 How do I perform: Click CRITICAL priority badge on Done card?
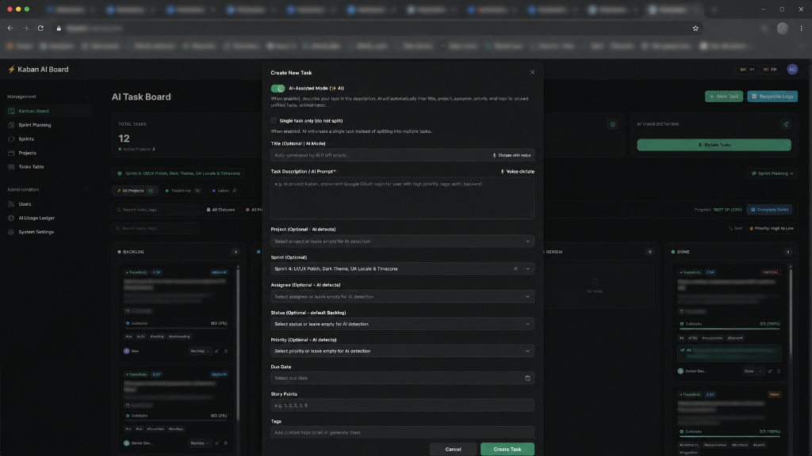(x=771, y=272)
